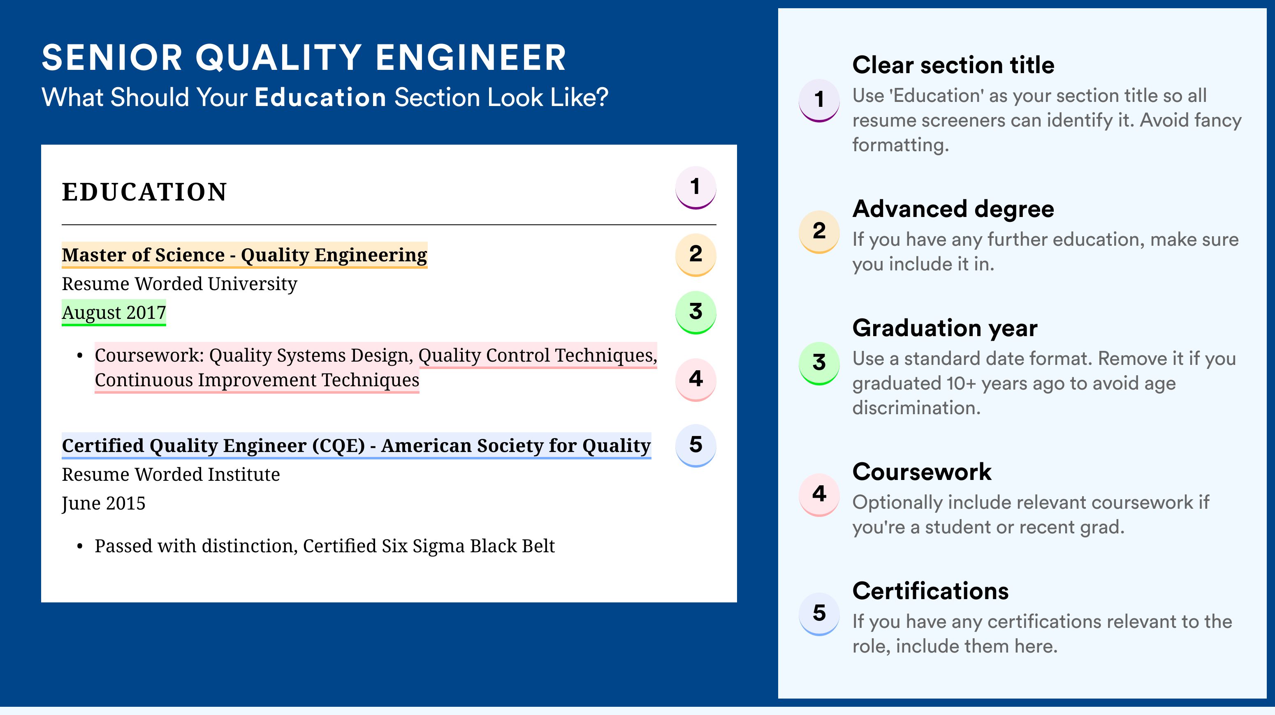Screen dimensions: 1275x715
Task: Click the Graduation year tip heading
Action: tap(945, 328)
